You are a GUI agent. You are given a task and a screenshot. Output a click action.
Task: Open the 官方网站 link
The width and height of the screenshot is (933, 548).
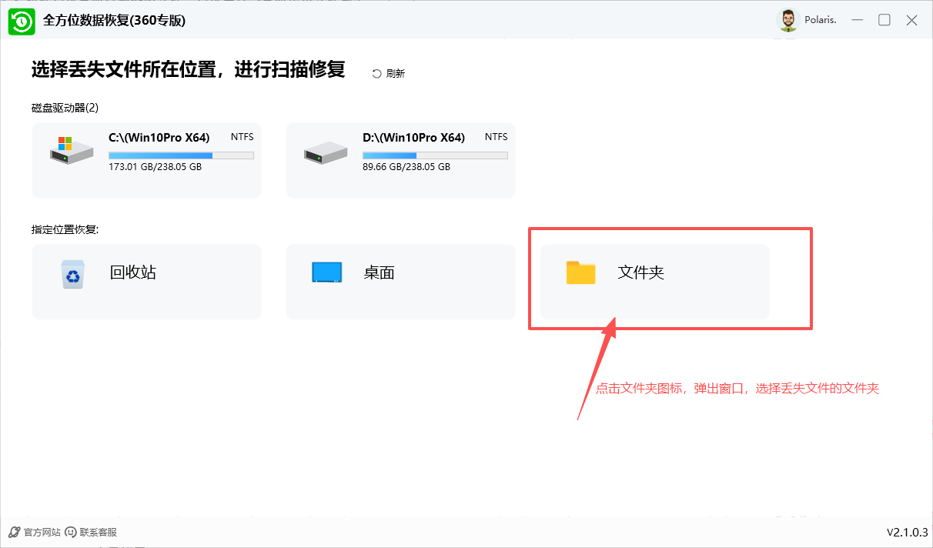(42, 532)
